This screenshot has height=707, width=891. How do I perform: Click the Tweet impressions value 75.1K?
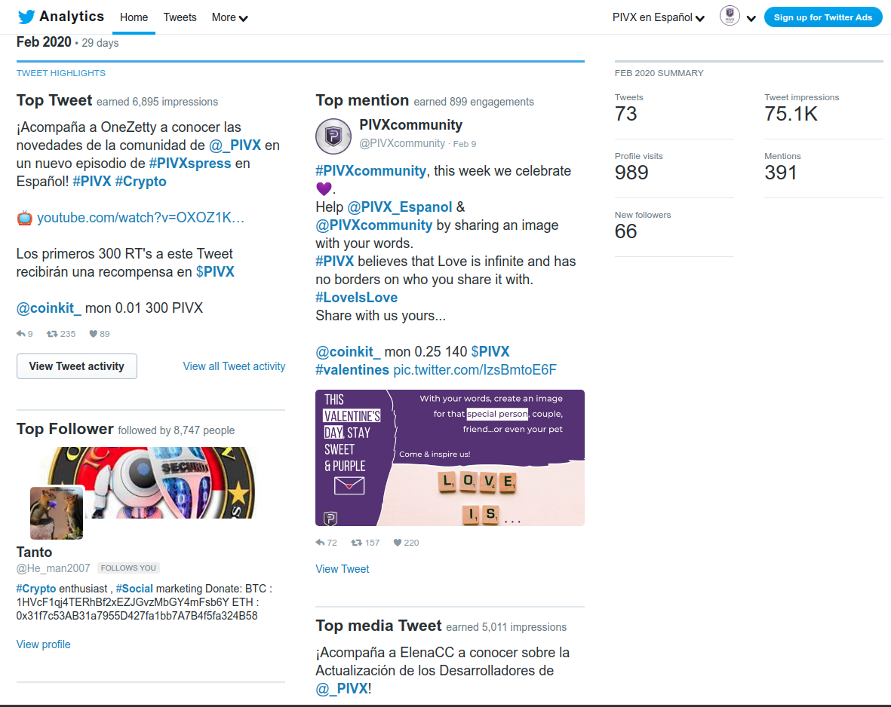[791, 114]
